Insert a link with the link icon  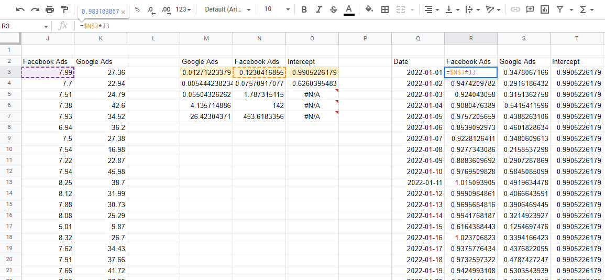515,9
